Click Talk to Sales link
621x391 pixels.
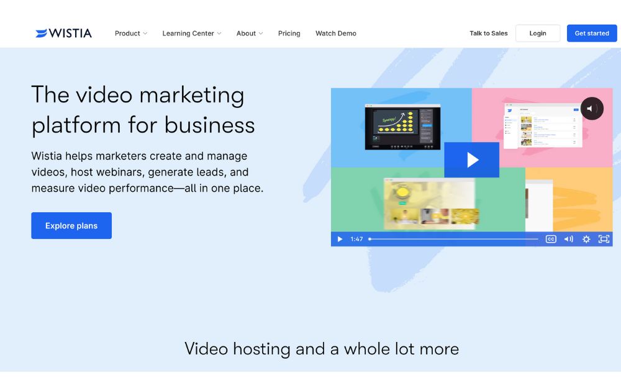488,34
